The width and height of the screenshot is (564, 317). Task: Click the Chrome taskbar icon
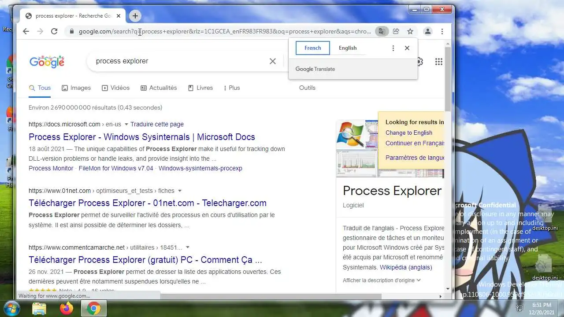pos(93,309)
